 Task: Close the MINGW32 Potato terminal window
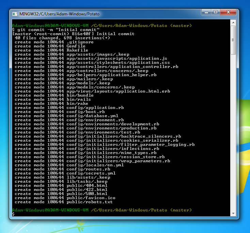point(228,12)
